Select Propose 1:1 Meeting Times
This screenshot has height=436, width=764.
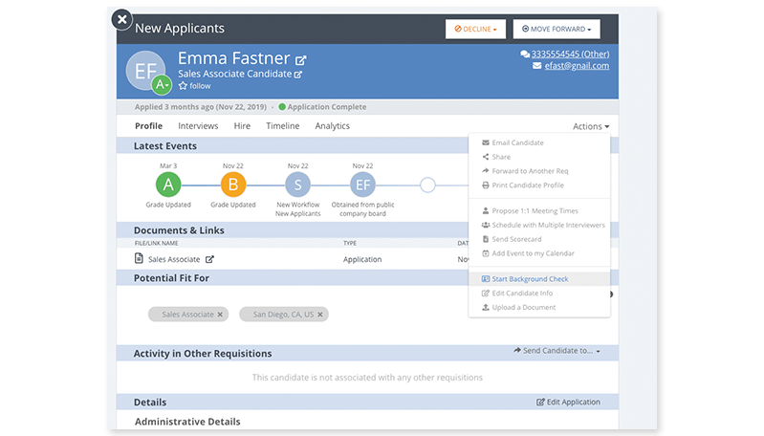tap(539, 211)
